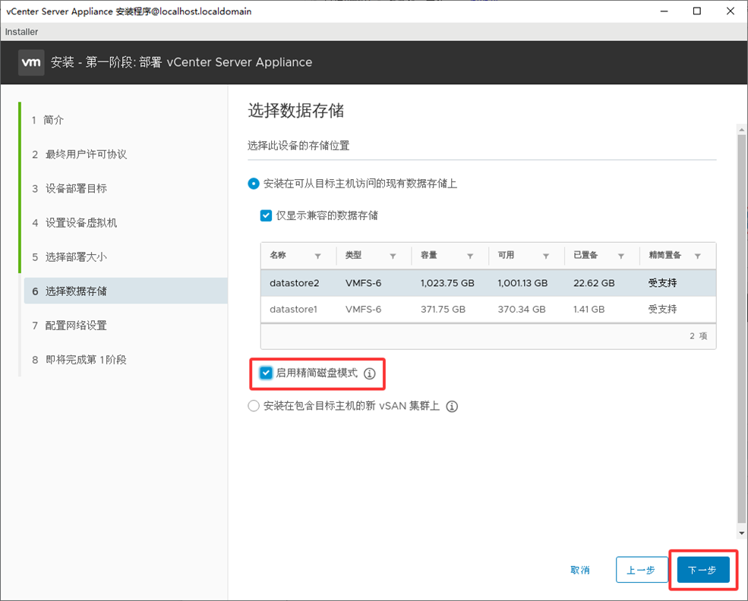Open filter icon on 已置备 column
Screen dimensions: 748x601
click(621, 256)
